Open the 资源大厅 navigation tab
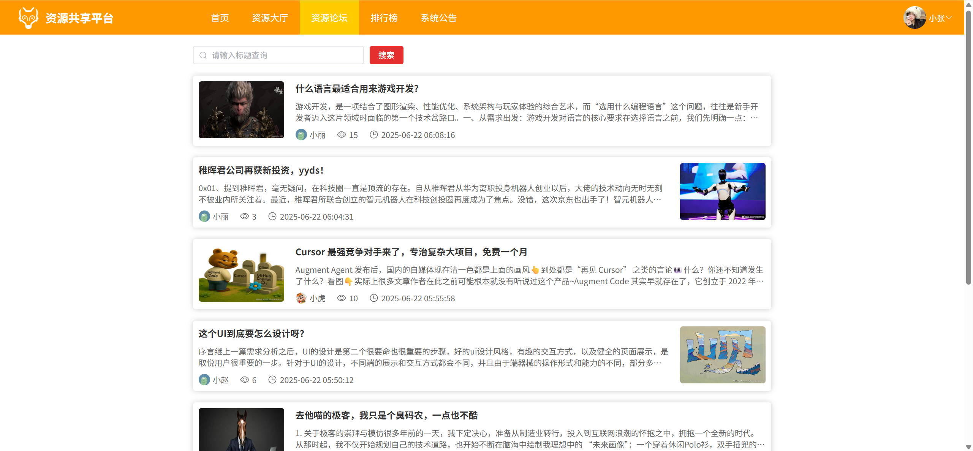Image resolution: width=973 pixels, height=451 pixels. coord(270,18)
